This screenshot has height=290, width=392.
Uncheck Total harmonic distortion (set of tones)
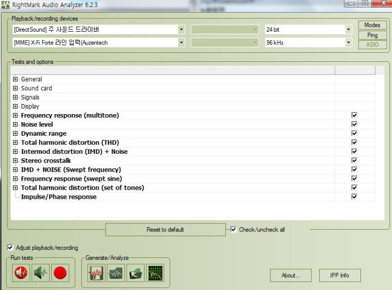coord(354,188)
